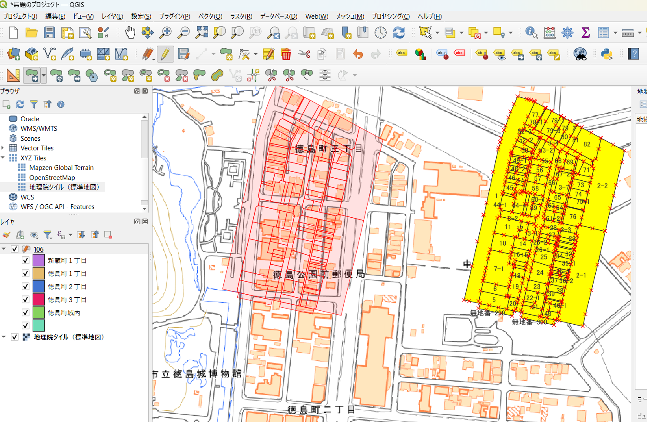Click the Delete Selected trash icon
Viewport: 647px width, 422px height.
(x=286, y=54)
